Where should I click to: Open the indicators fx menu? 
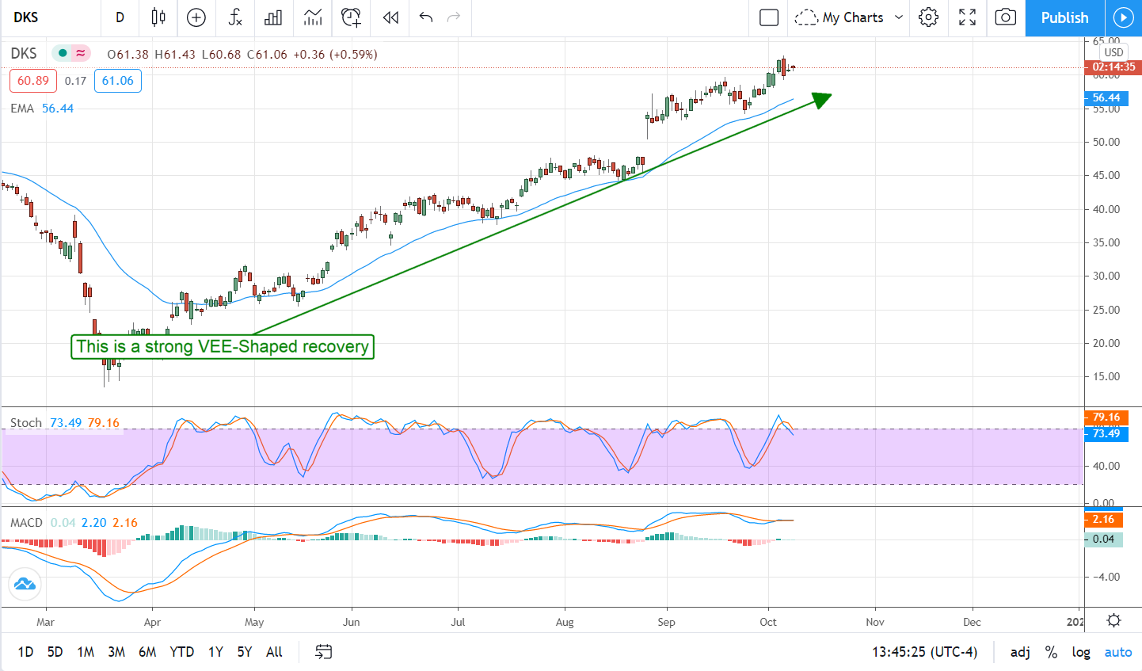coord(235,17)
